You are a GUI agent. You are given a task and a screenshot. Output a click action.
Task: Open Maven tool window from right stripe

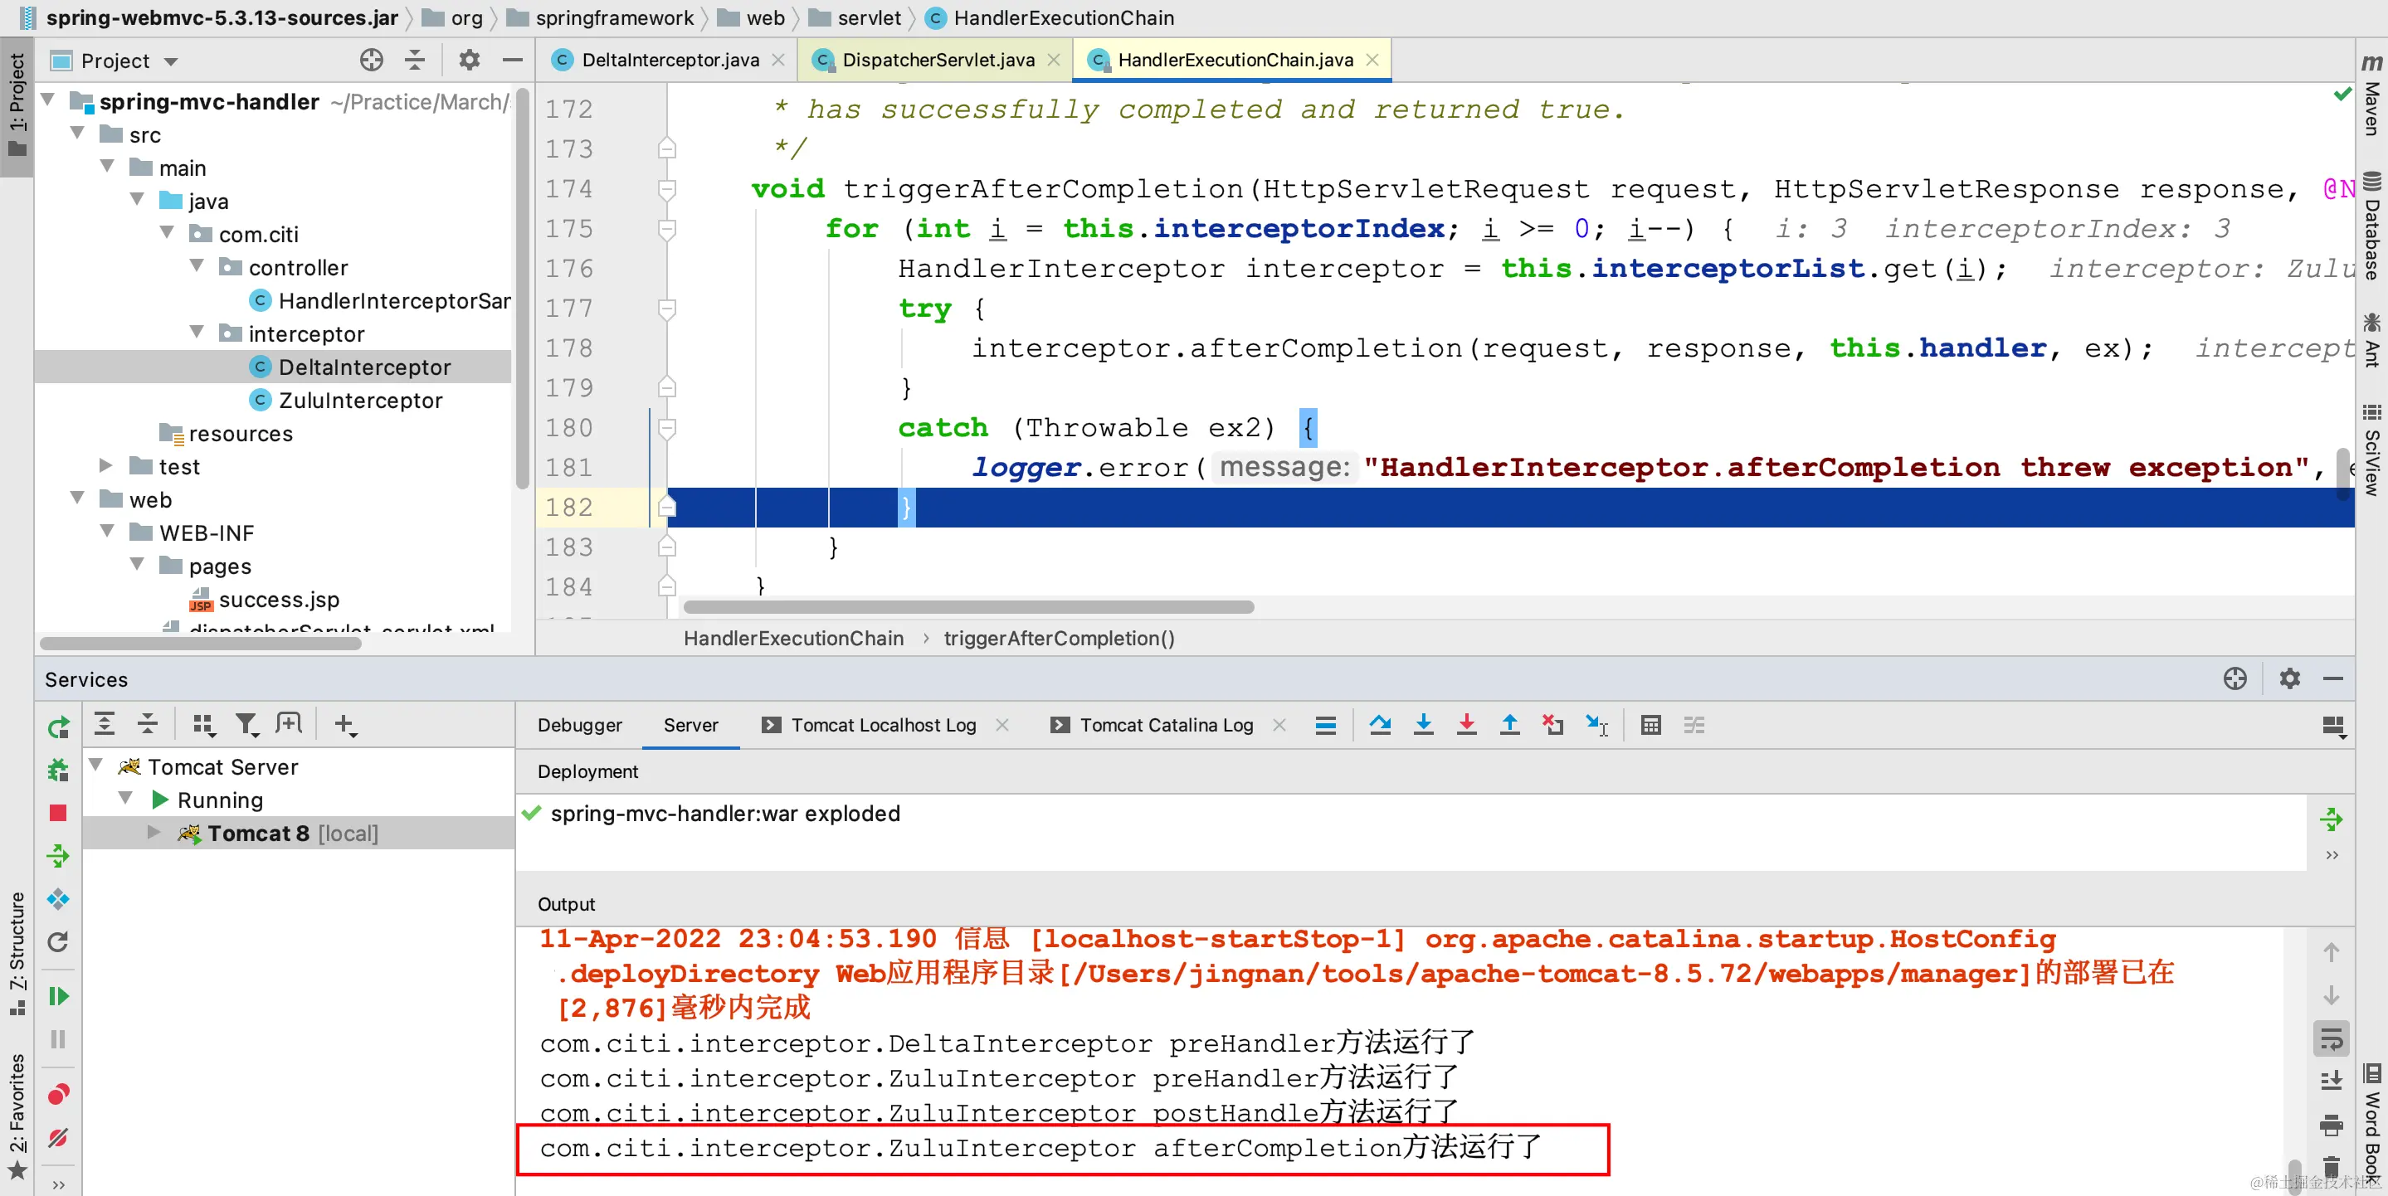tap(2372, 95)
